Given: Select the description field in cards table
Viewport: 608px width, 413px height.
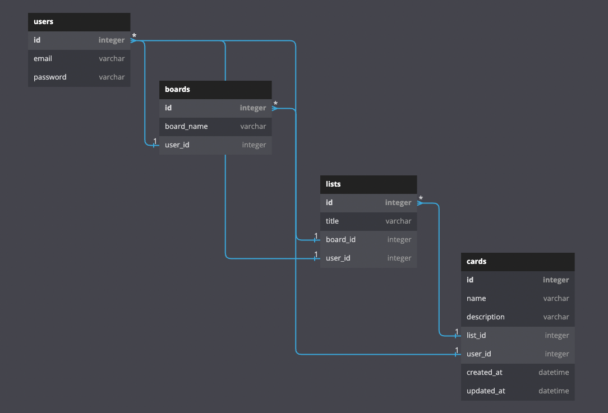Looking at the screenshot, I should tap(518, 317).
